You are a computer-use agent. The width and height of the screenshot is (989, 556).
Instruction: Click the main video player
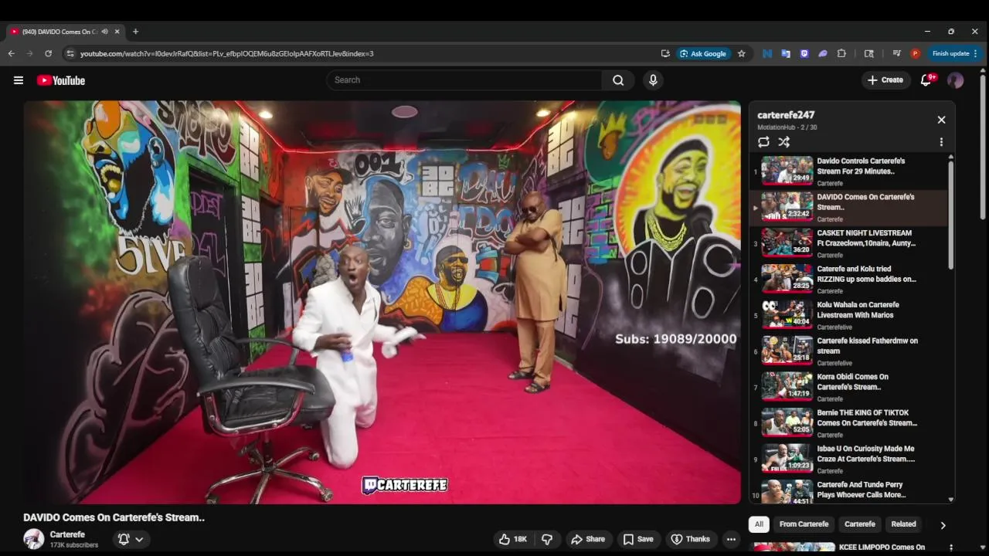382,302
